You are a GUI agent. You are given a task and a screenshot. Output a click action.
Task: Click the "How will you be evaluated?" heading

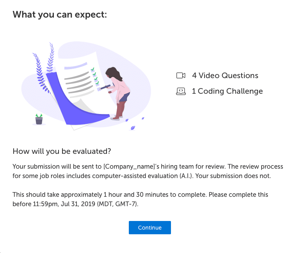62,151
